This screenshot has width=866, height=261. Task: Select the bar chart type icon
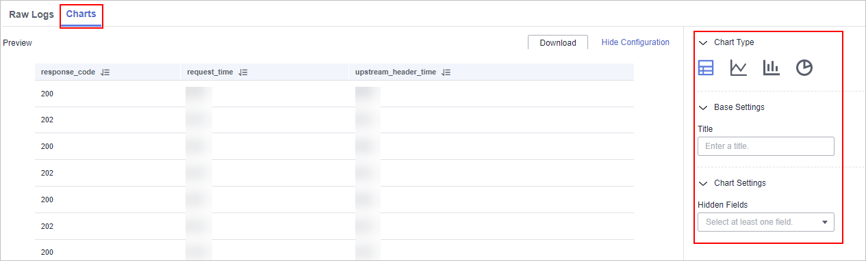pyautogui.click(x=772, y=68)
